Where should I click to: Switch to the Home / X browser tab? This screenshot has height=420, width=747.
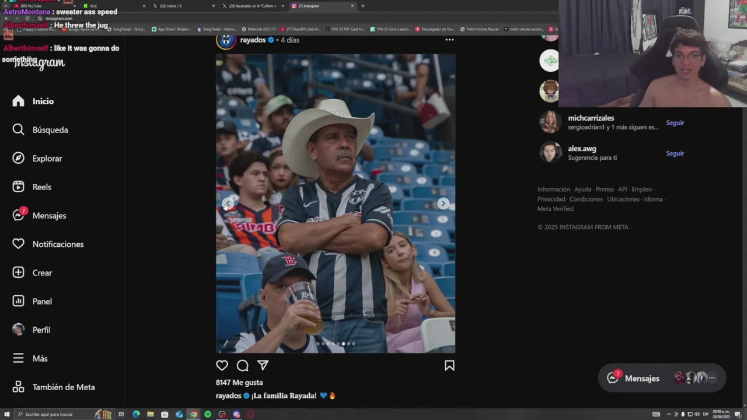[183, 6]
